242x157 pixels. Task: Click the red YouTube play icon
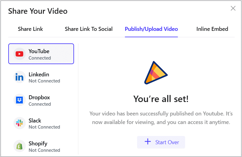[x=20, y=54]
